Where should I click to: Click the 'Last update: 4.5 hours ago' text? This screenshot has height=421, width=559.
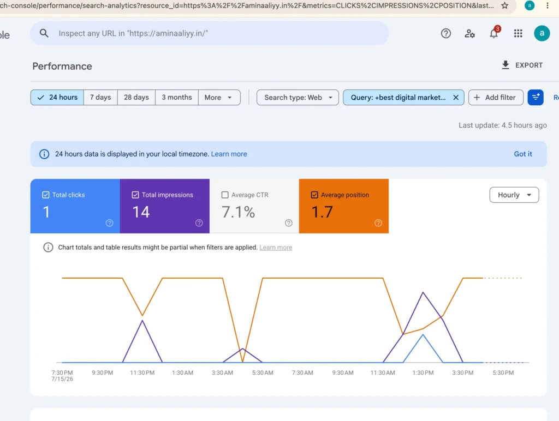pyautogui.click(x=502, y=125)
